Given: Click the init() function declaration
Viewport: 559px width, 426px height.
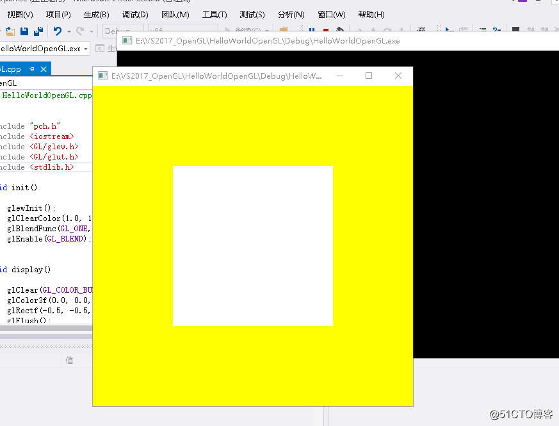Looking at the screenshot, I should point(19,188).
